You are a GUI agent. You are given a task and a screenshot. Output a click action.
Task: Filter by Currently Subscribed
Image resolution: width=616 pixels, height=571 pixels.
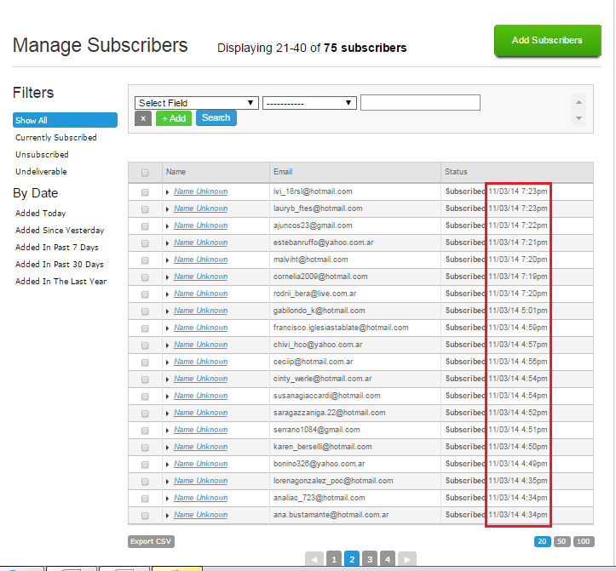coord(55,137)
